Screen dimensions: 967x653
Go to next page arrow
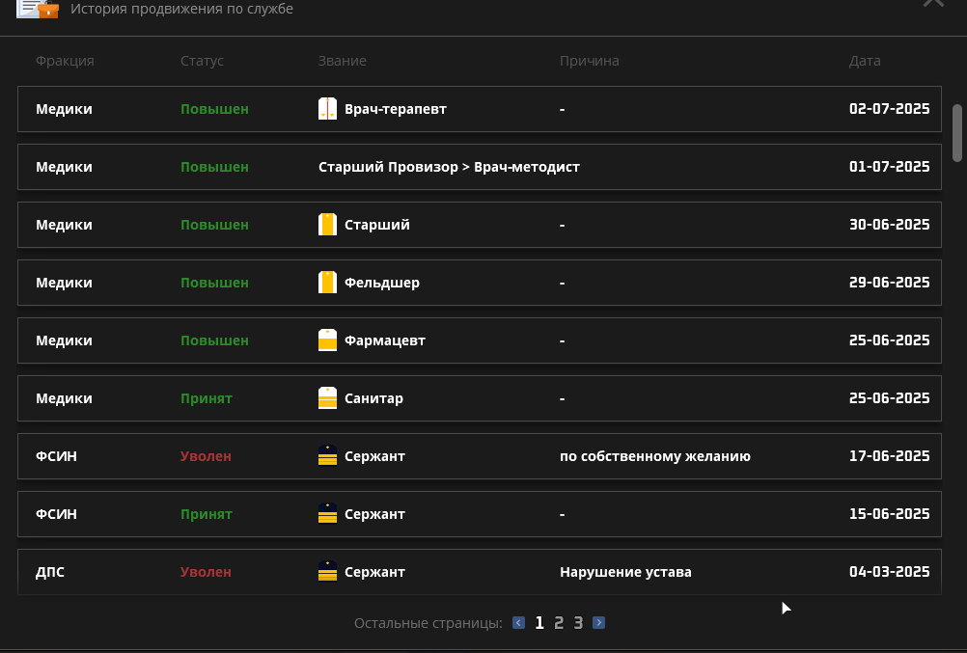pos(598,623)
